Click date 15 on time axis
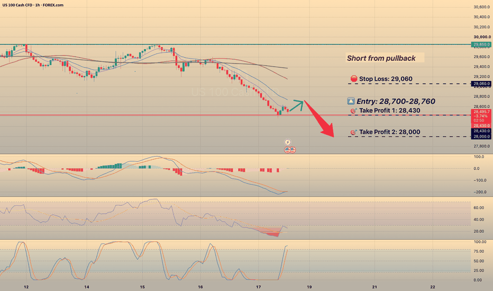Image resolution: width=493 pixels, height=291 pixels. (x=142, y=287)
